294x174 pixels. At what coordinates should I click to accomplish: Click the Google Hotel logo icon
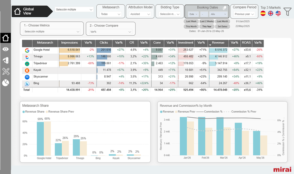(27, 50)
